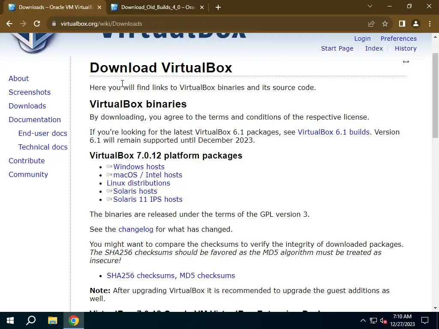Go back with the browser back arrow
This screenshot has width=439, height=329.
(9, 24)
